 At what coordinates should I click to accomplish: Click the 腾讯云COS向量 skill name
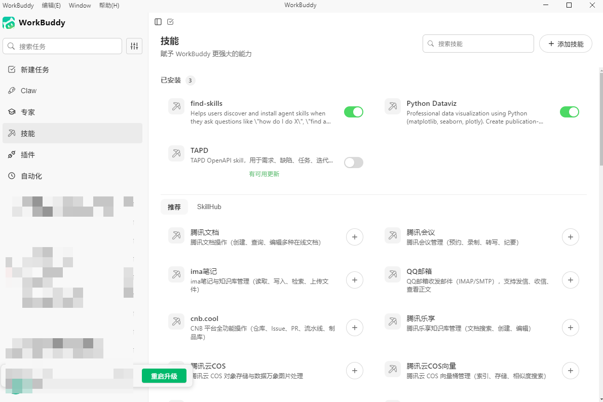pyautogui.click(x=432, y=366)
